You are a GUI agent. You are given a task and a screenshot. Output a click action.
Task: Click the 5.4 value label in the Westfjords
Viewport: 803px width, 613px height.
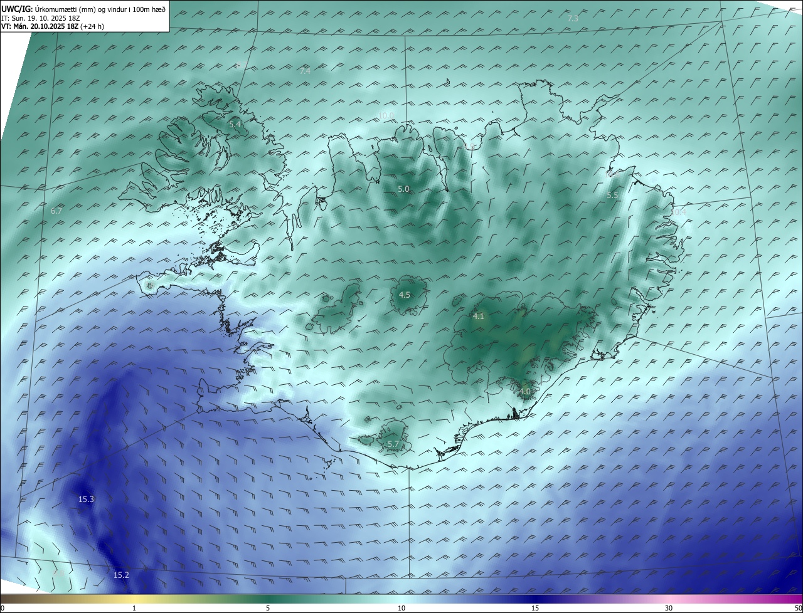tap(235, 124)
